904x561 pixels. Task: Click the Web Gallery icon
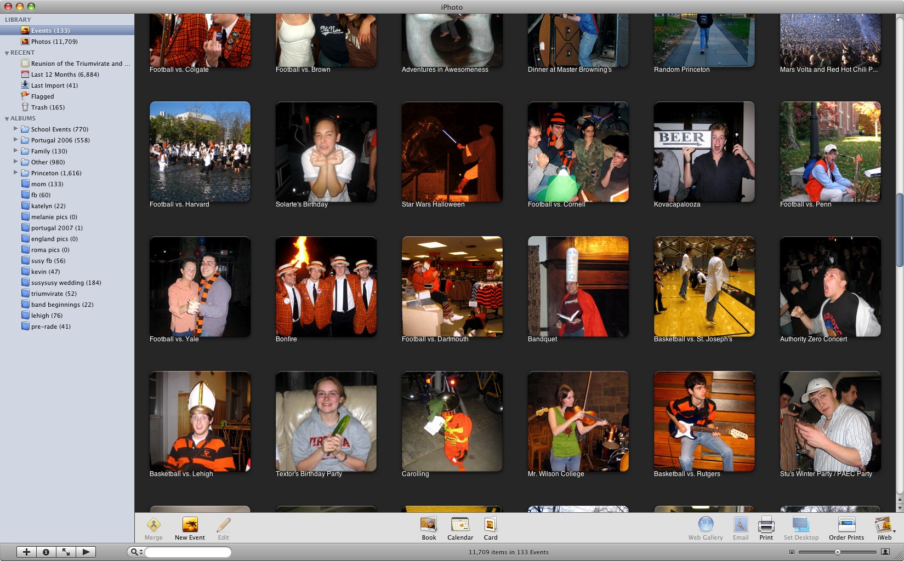click(x=706, y=525)
